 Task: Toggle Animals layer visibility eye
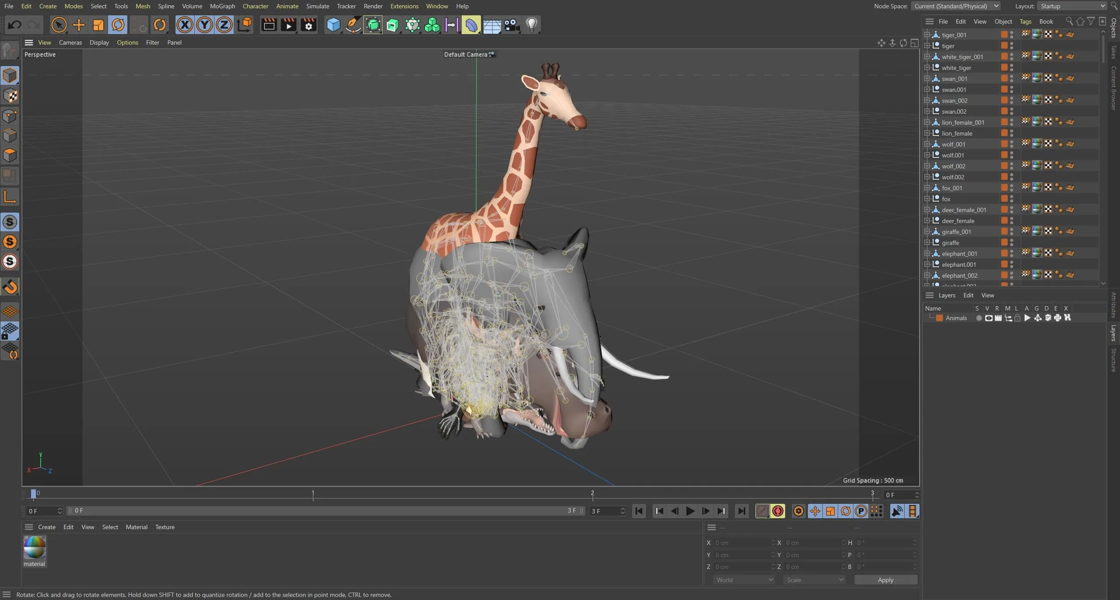(988, 318)
